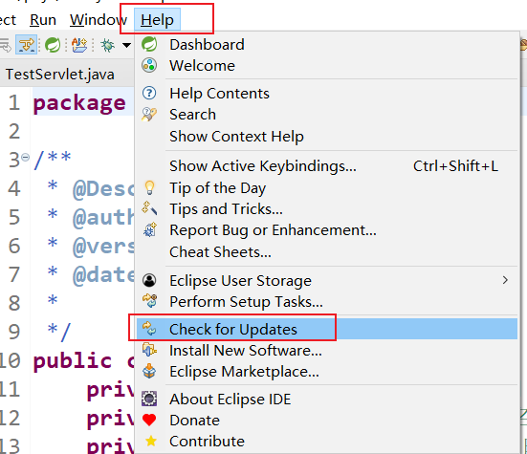Click the About Eclipse IDE logo icon
This screenshot has height=454, width=527.
[x=149, y=399]
